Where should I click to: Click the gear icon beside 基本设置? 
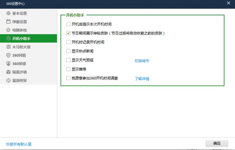pyautogui.click(x=8, y=13)
